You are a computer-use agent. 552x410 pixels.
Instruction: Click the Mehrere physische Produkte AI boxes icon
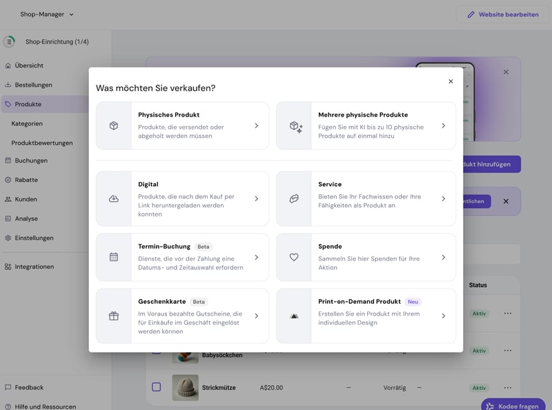pyautogui.click(x=296, y=126)
